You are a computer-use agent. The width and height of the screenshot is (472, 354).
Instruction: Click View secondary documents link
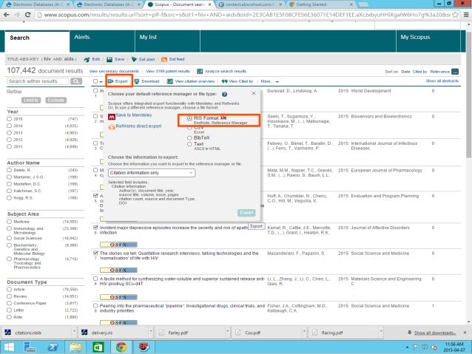tap(114, 71)
